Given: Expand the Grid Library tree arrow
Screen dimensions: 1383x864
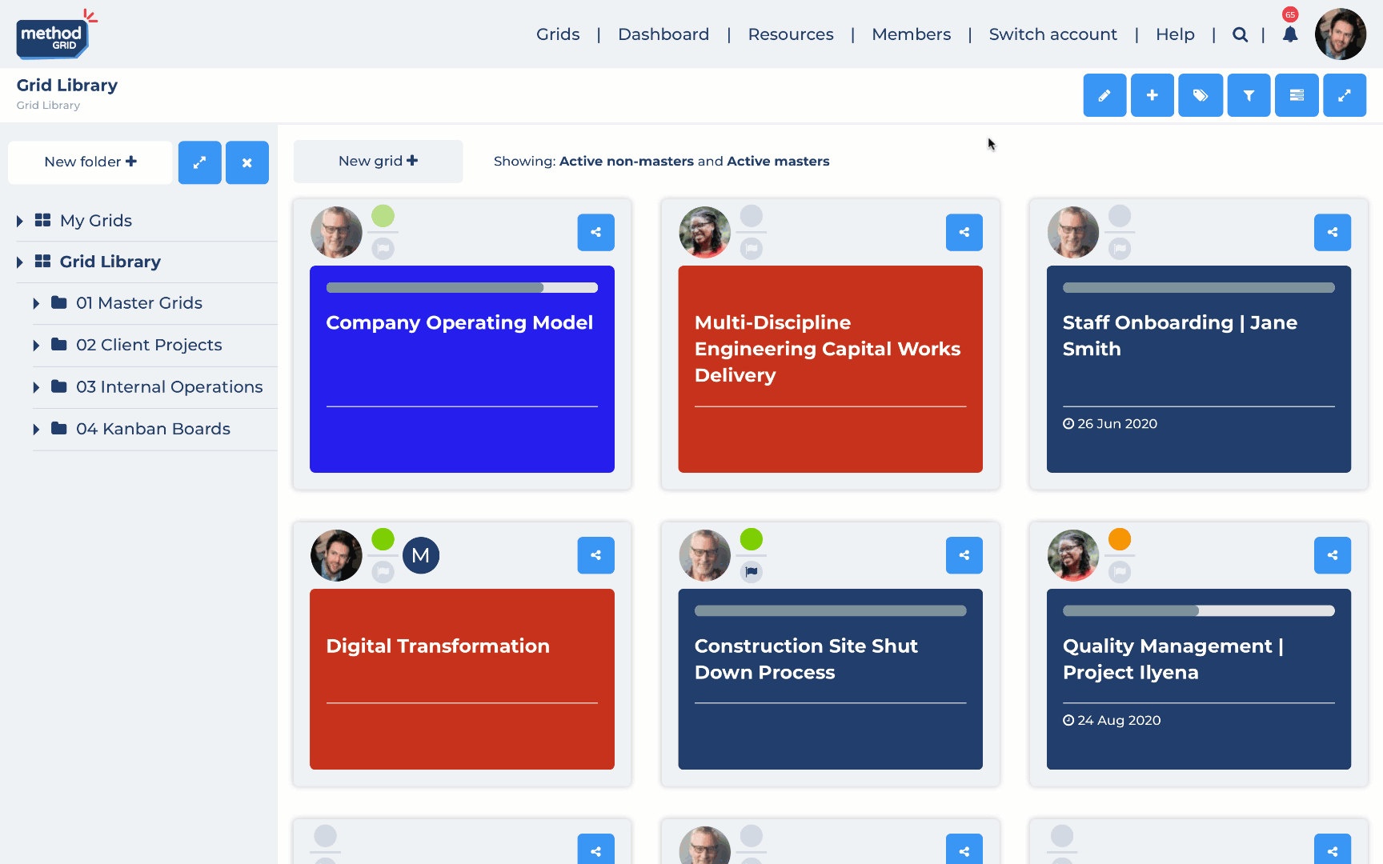Looking at the screenshot, I should click(x=20, y=262).
